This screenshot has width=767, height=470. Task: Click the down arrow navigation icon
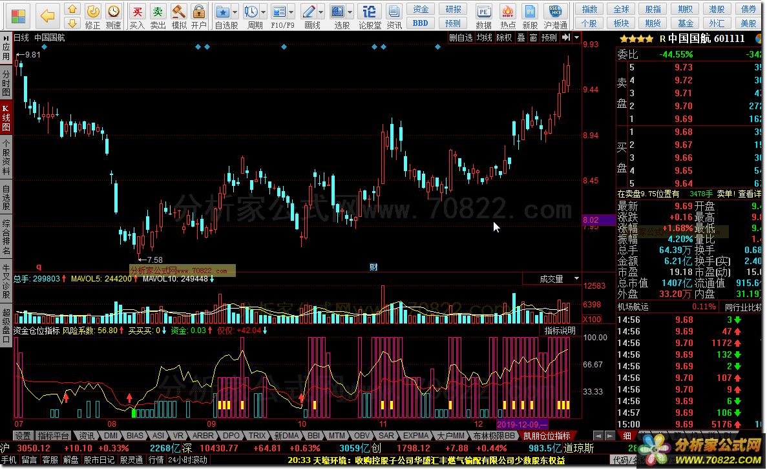(72, 23)
